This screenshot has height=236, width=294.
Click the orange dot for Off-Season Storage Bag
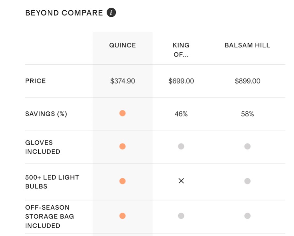pos(122,216)
